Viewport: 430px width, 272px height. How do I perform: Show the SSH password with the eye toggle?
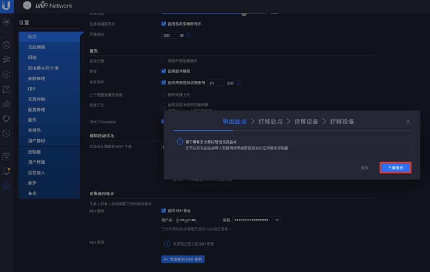click(277, 219)
